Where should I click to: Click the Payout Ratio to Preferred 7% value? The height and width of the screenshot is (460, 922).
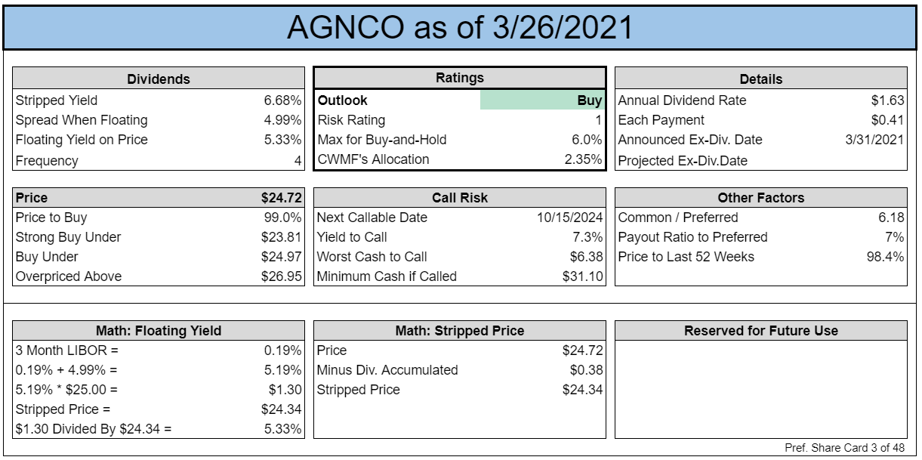pyautogui.click(x=895, y=237)
